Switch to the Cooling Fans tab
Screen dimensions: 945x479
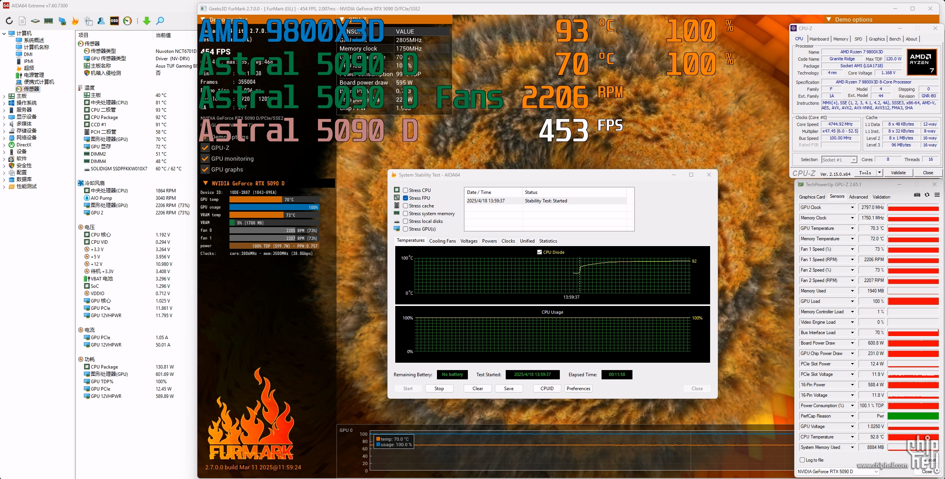[442, 241]
